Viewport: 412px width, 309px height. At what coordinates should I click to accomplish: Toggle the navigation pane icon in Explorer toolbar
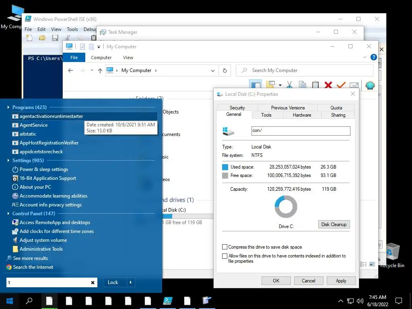click(x=255, y=85)
